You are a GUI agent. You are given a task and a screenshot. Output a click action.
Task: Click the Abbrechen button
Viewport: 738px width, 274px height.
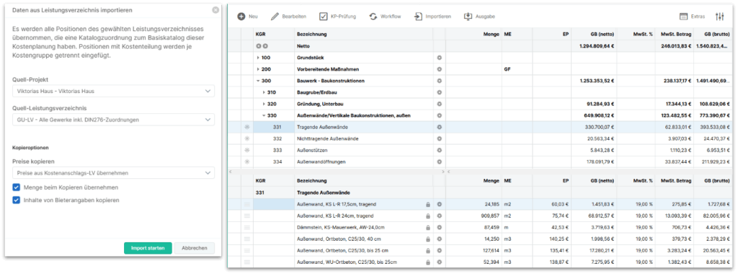pos(195,248)
